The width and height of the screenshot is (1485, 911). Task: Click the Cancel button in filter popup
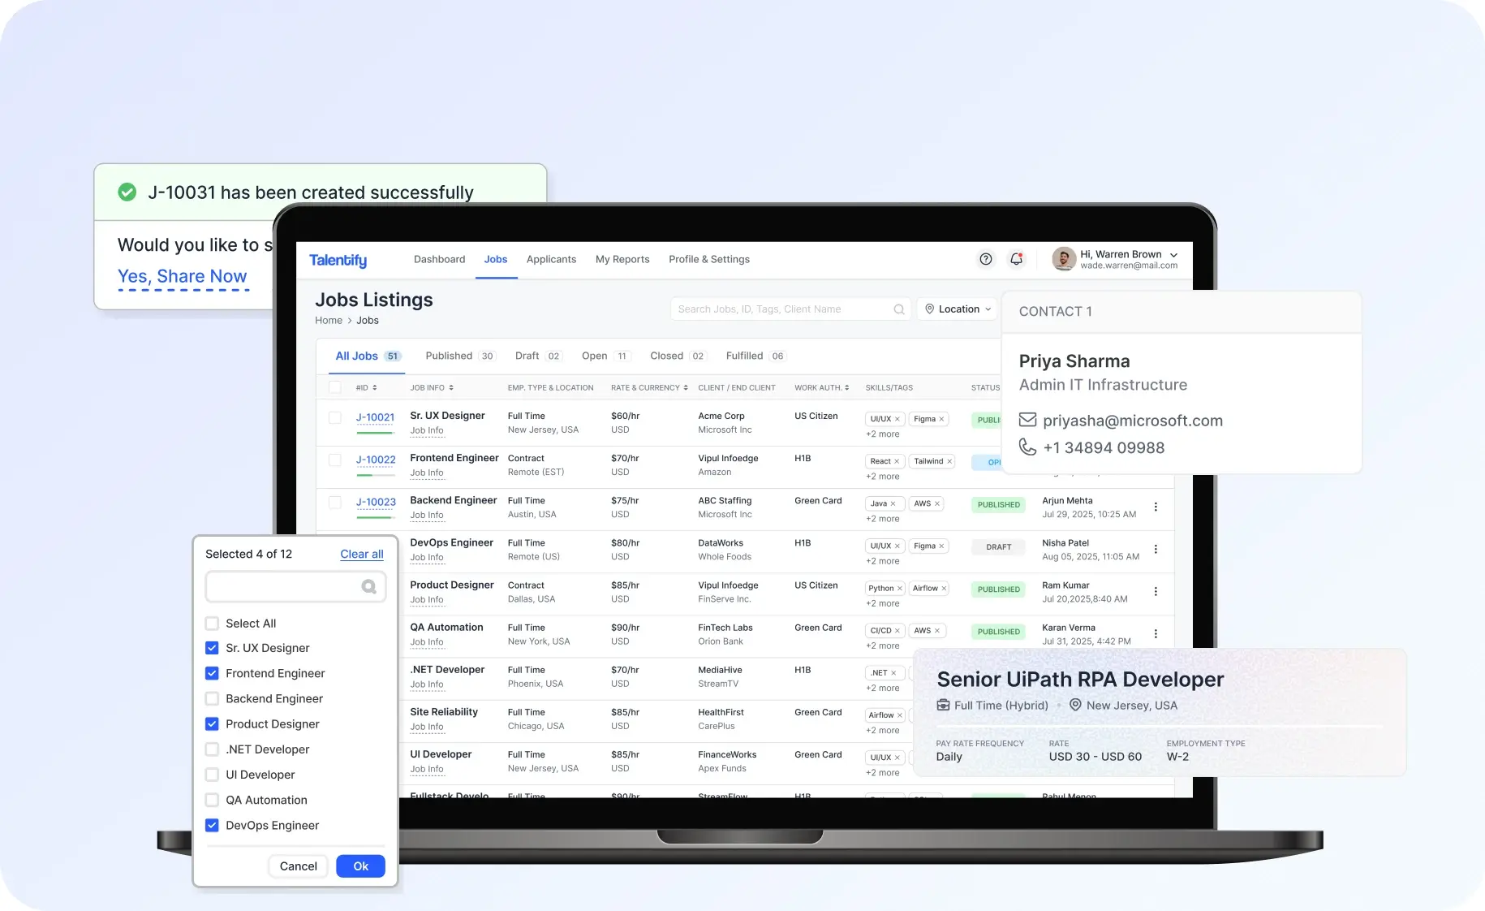[x=298, y=866]
